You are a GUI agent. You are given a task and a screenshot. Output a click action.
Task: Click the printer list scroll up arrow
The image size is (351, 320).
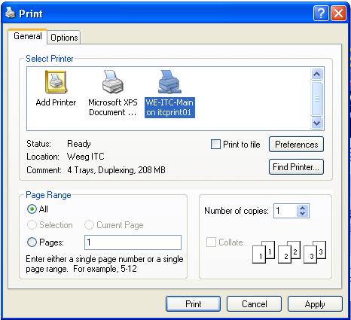coord(316,74)
